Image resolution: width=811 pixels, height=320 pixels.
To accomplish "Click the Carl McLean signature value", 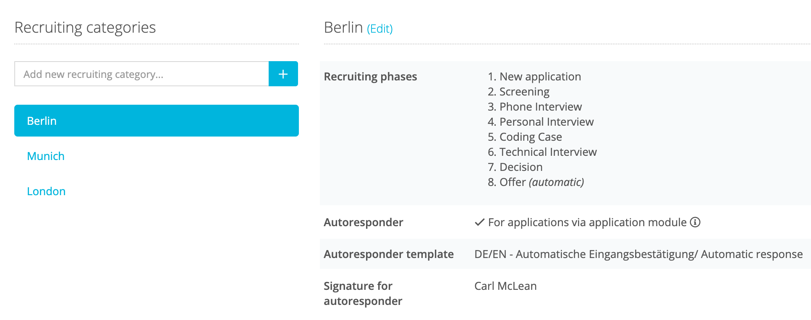I will pyautogui.click(x=505, y=286).
